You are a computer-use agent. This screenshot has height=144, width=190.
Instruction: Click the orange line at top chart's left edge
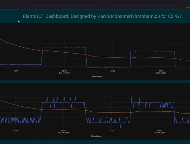click(1, 40)
